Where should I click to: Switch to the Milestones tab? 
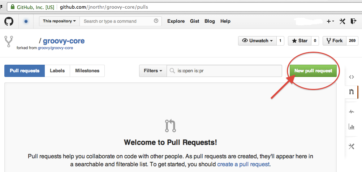(x=87, y=71)
